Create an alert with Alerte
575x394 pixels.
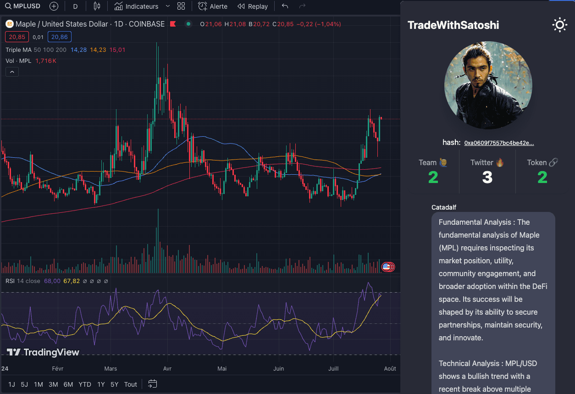(x=213, y=6)
